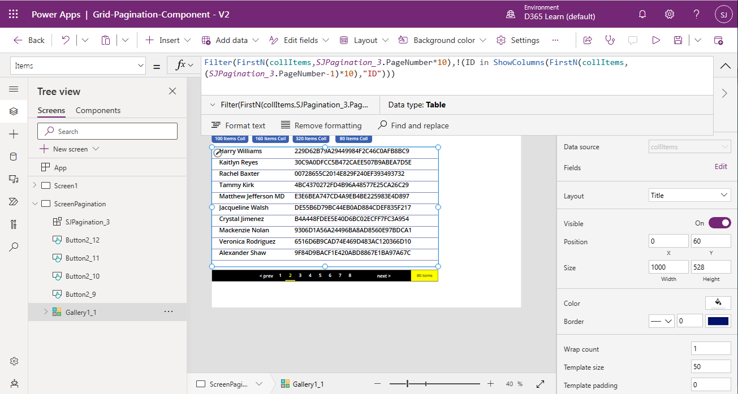738x394 pixels.
Task: Open the Edit fields menu
Action: (299, 40)
